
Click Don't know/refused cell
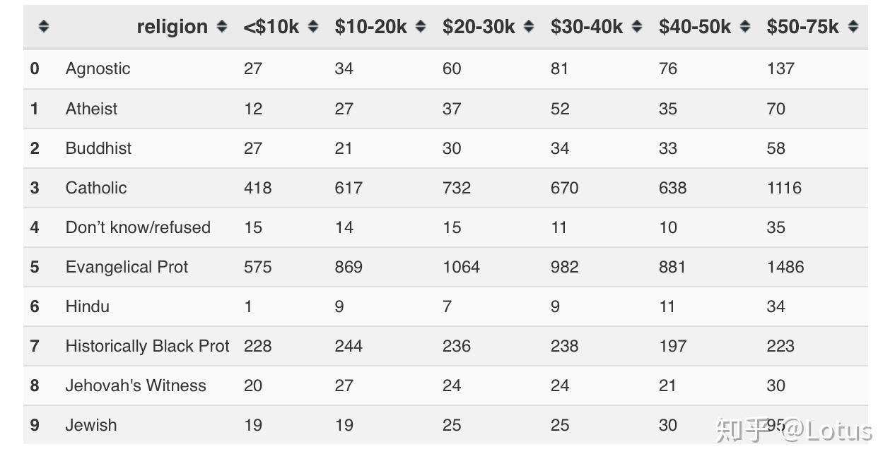[138, 227]
